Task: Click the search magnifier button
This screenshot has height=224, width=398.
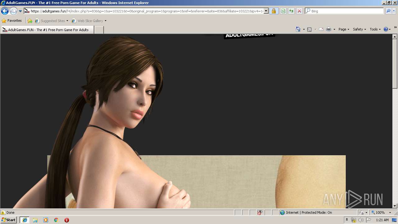Action: pyautogui.click(x=388, y=11)
